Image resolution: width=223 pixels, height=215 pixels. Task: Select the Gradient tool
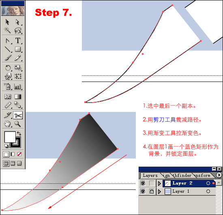click(x=18, y=97)
